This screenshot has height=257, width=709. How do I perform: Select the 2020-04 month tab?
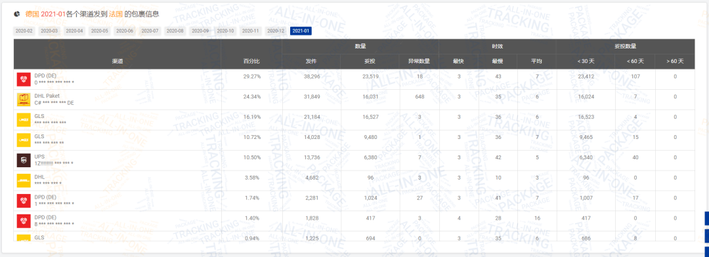(74, 31)
